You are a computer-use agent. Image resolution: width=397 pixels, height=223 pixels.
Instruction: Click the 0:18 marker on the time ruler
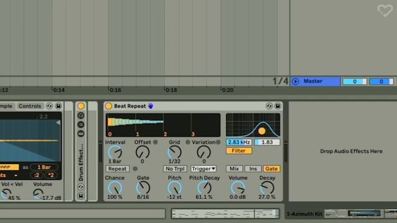tap(171, 90)
